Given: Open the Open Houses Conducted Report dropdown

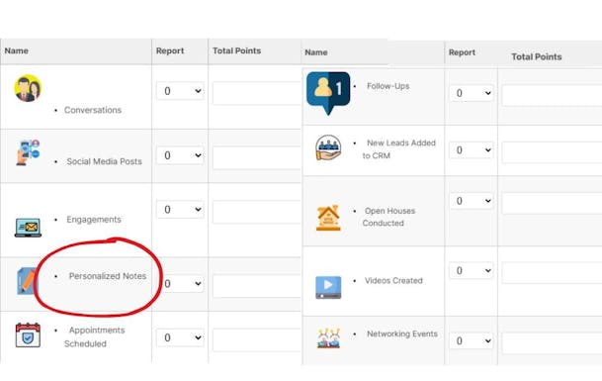Looking at the screenshot, I should 472,201.
